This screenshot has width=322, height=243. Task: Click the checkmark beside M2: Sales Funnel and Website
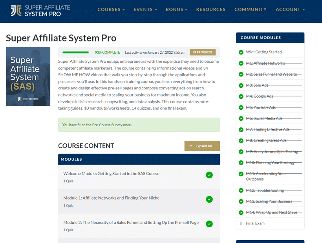241,74
